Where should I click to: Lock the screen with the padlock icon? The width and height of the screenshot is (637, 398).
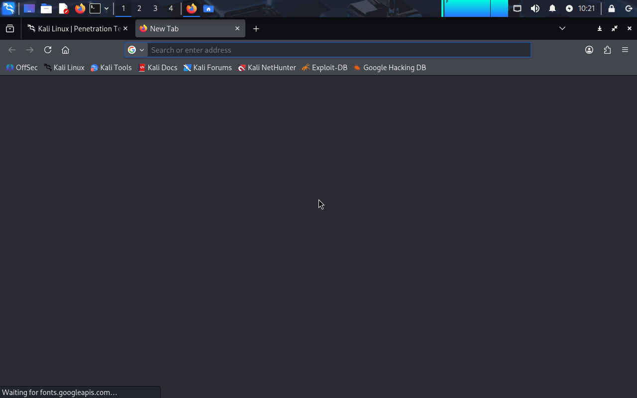612,8
